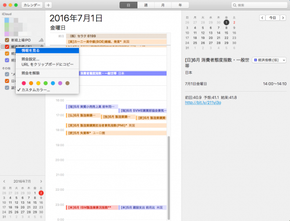The width and height of the screenshot is (290, 221).
Task: Open the 経済指標 calendar dropdown in inspector
Action: pyautogui.click(x=269, y=60)
